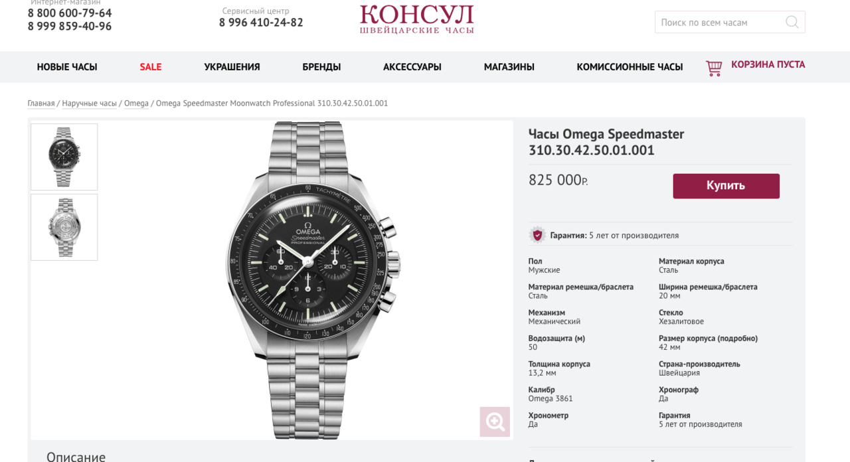
Task: Open the Магазины menu item
Action: [x=509, y=67]
